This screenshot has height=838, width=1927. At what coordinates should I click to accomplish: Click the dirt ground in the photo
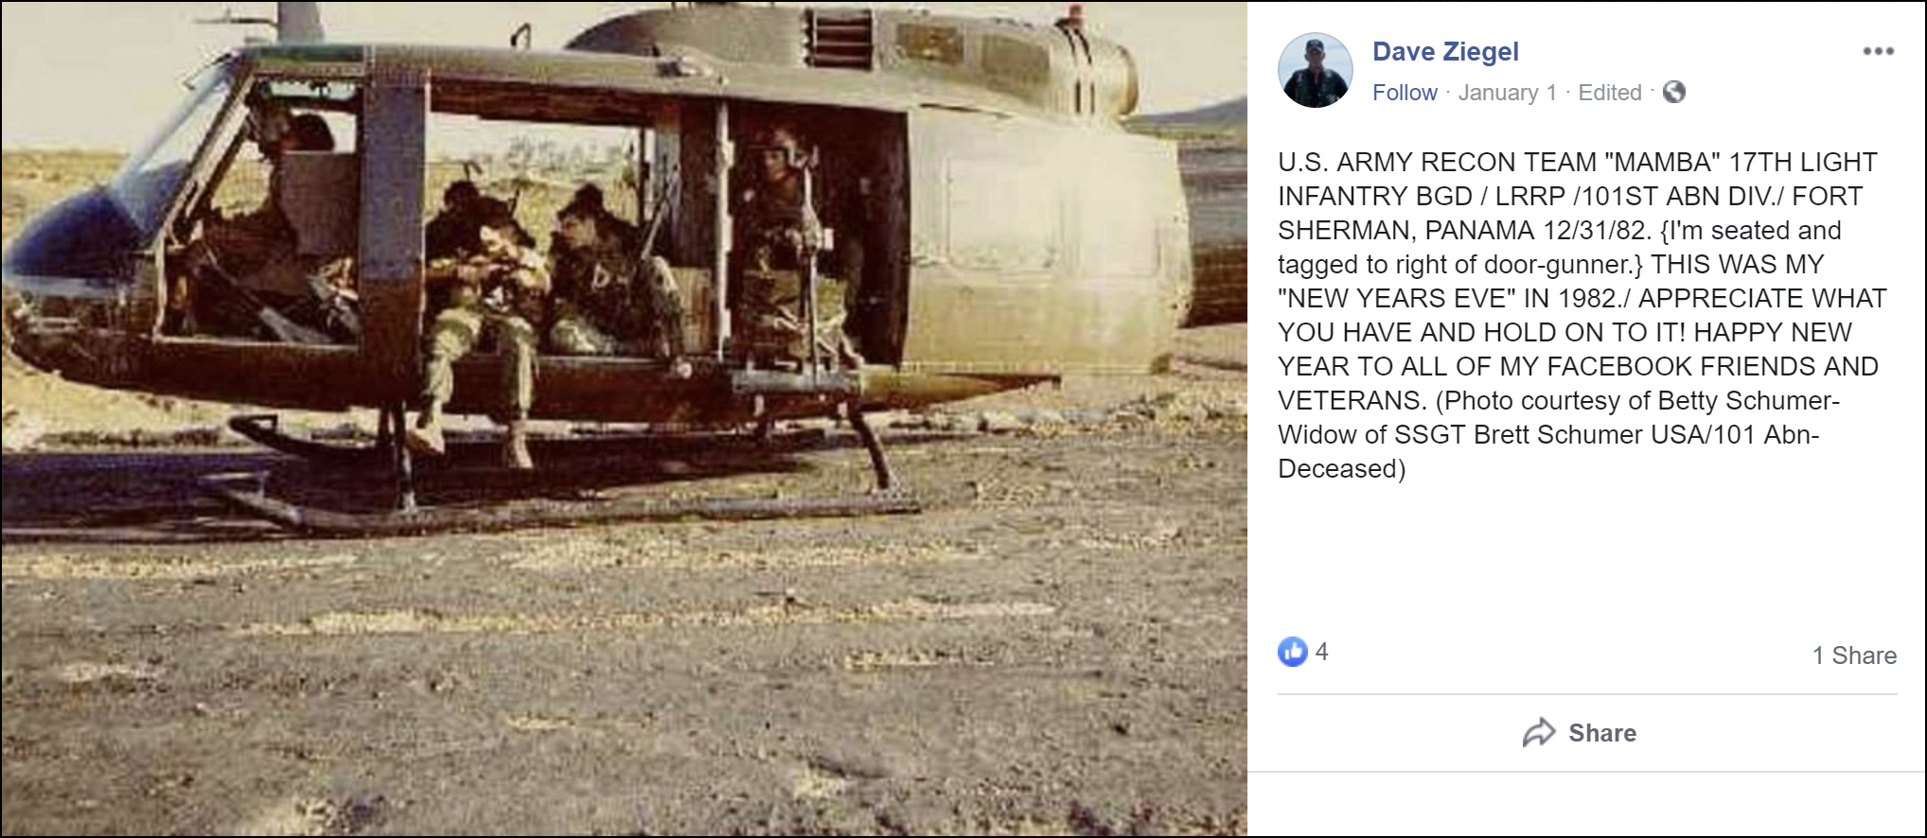point(625,681)
